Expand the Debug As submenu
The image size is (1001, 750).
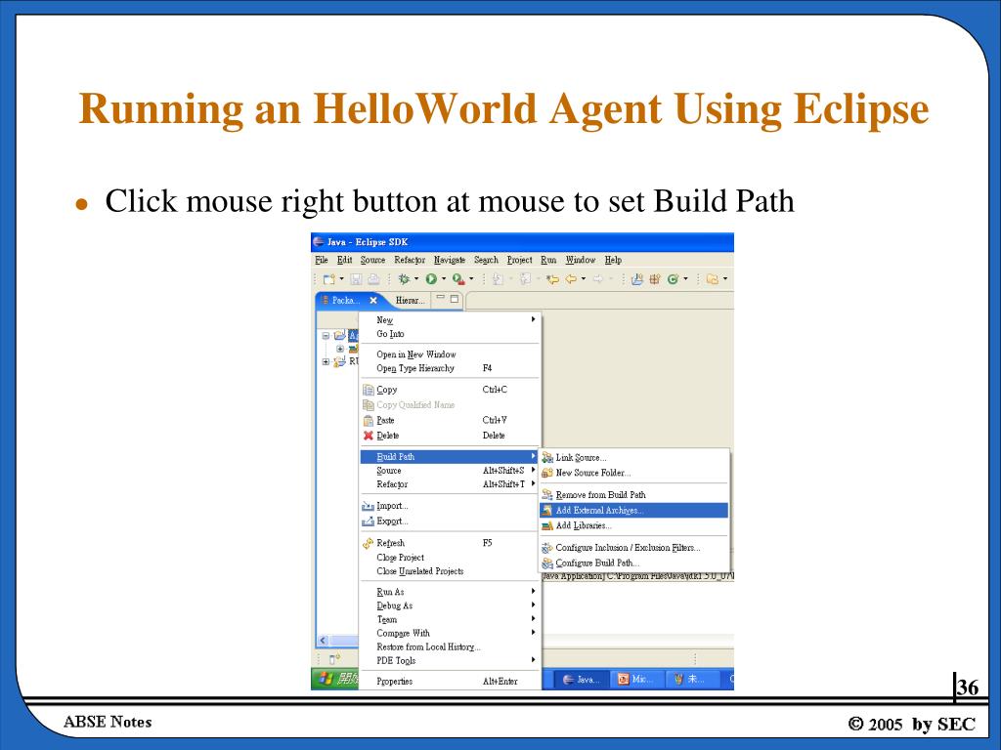point(450,605)
